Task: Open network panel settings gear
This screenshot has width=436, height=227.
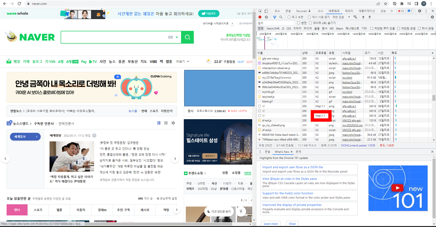Action: (432, 17)
